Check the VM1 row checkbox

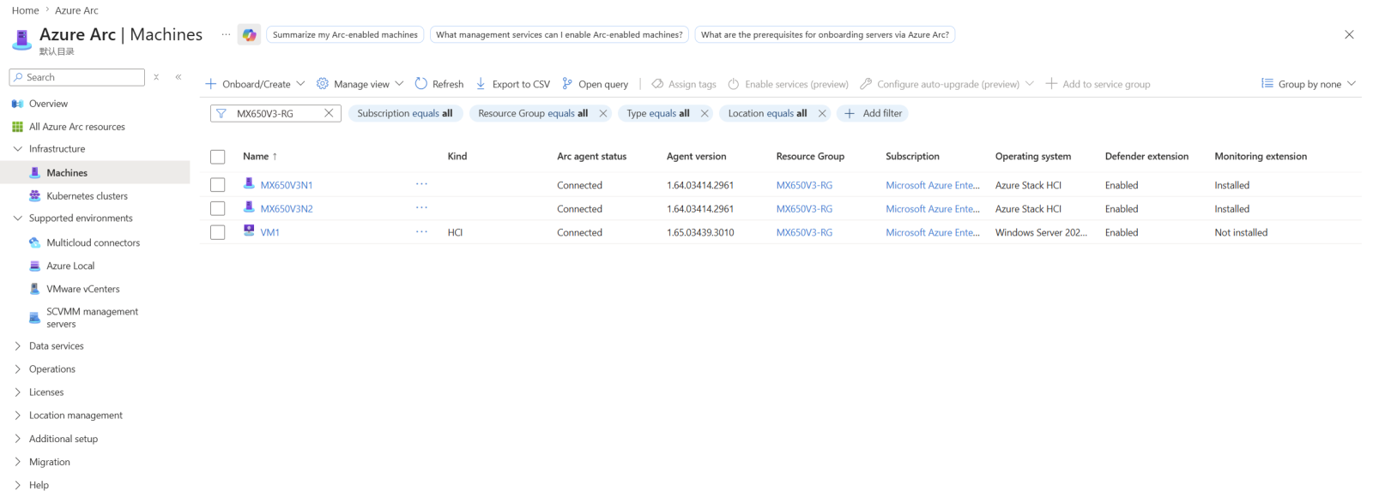218,232
